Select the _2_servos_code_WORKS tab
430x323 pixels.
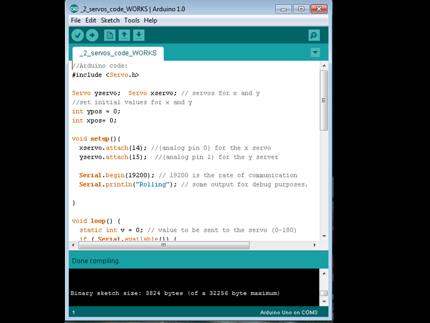(118, 53)
